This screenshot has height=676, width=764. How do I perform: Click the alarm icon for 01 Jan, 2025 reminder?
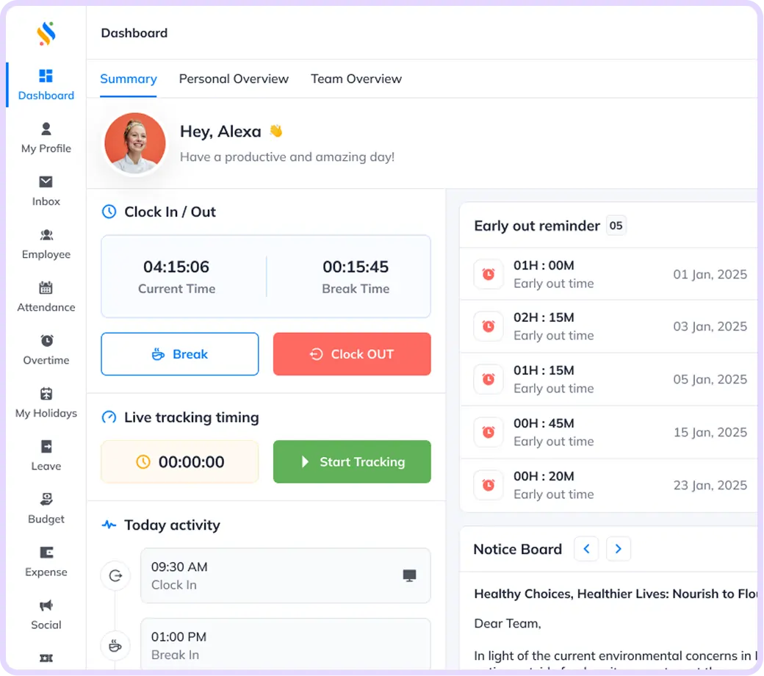(x=489, y=274)
